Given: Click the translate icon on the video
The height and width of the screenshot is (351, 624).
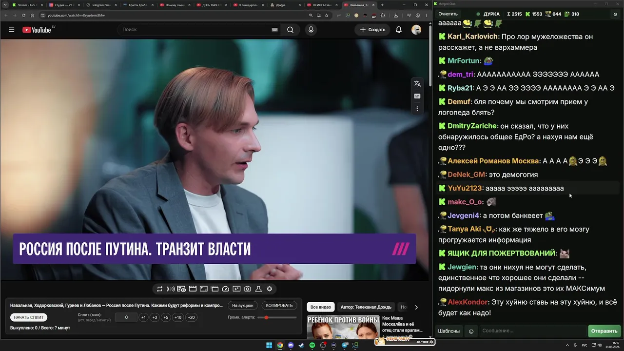Looking at the screenshot, I should click(x=417, y=84).
